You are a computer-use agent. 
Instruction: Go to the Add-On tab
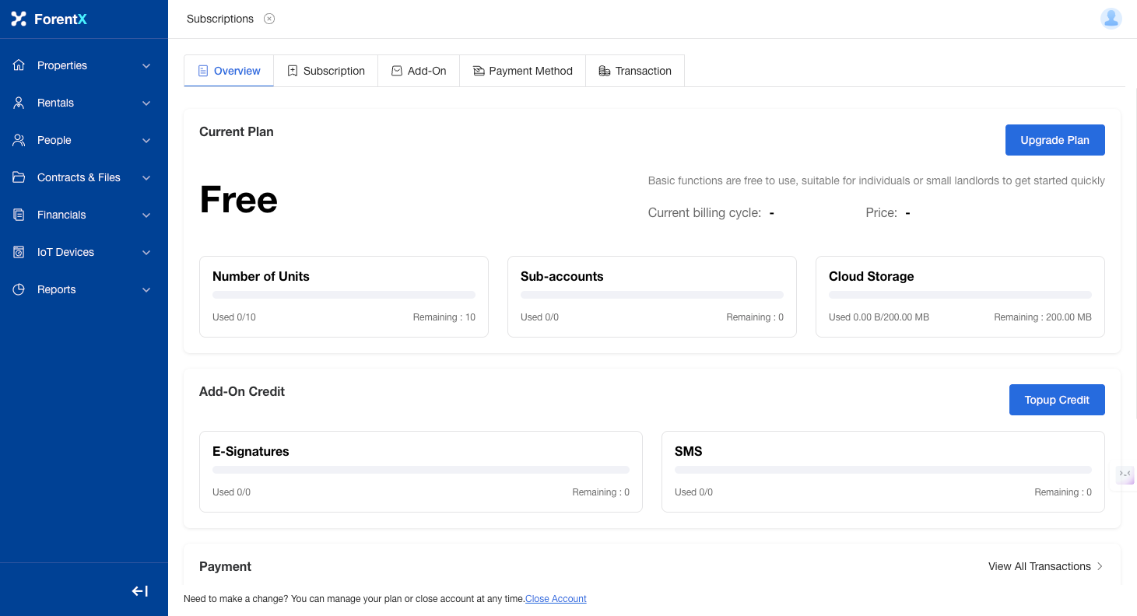point(419,71)
